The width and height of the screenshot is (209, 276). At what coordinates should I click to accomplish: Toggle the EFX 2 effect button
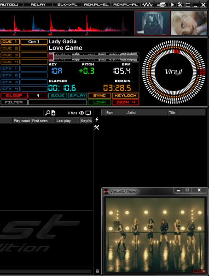point(10,75)
